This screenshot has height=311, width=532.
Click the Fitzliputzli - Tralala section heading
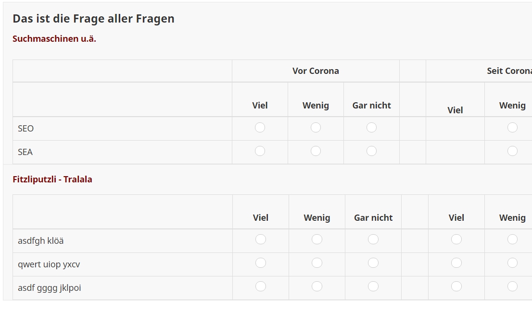(x=52, y=179)
